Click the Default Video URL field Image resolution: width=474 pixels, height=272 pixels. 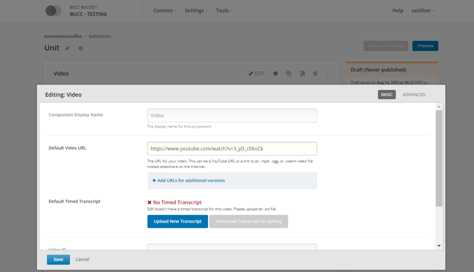[232, 149]
